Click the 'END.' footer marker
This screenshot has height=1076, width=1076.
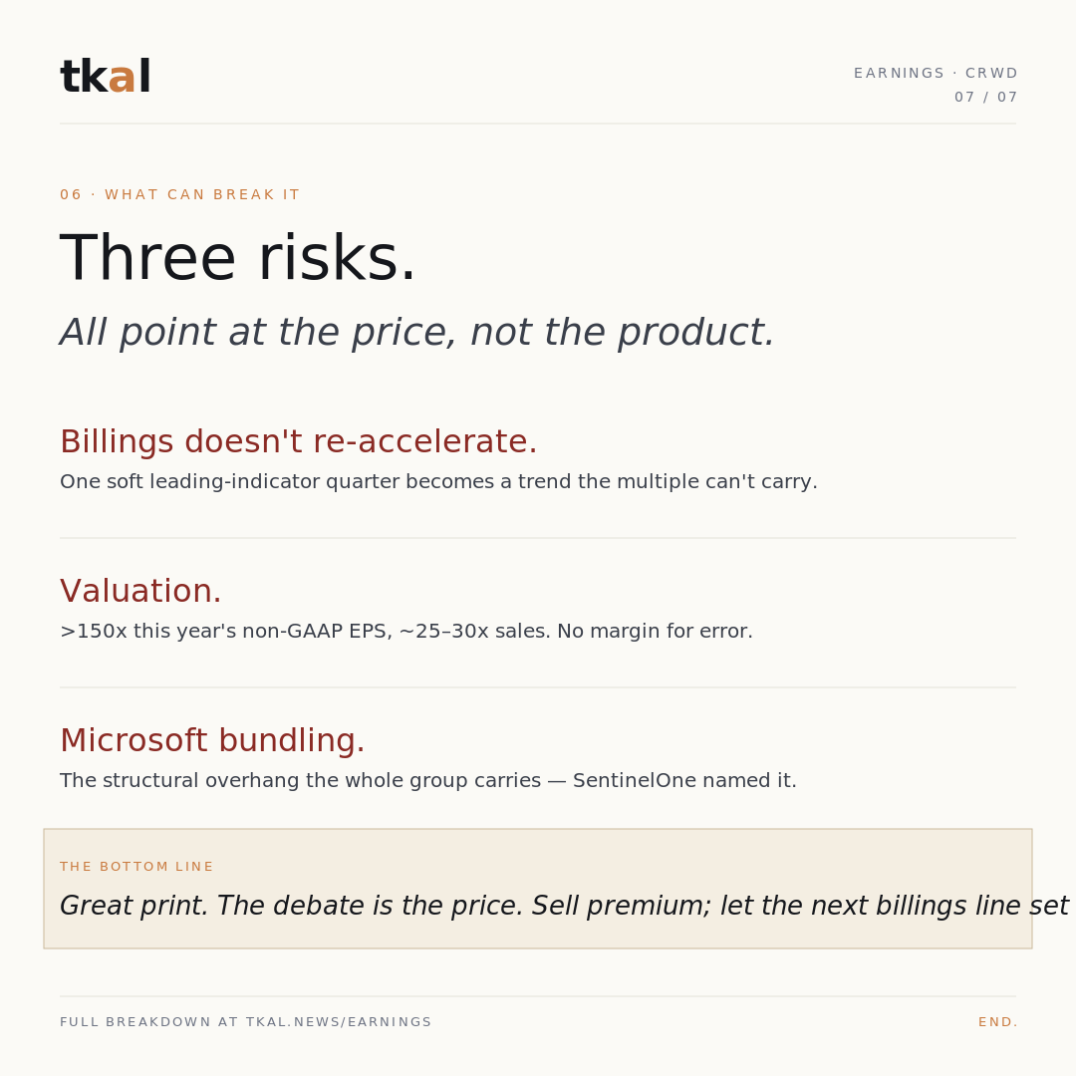coord(997,1022)
